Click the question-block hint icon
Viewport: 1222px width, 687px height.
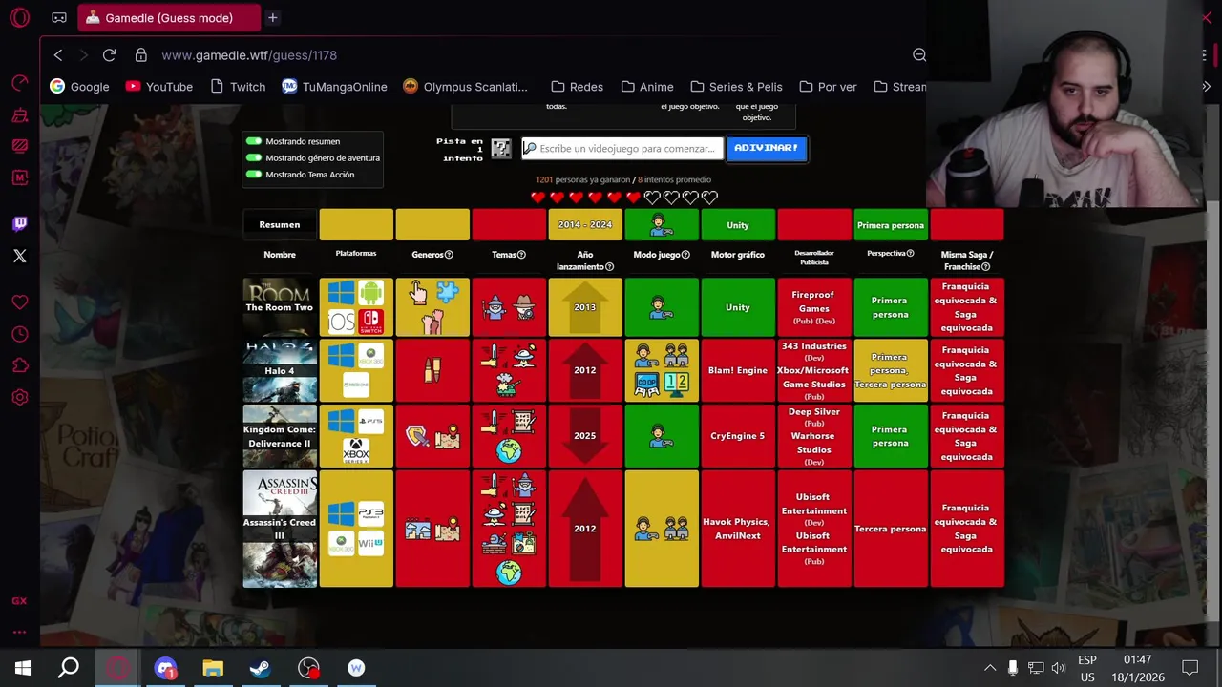tap(500, 149)
